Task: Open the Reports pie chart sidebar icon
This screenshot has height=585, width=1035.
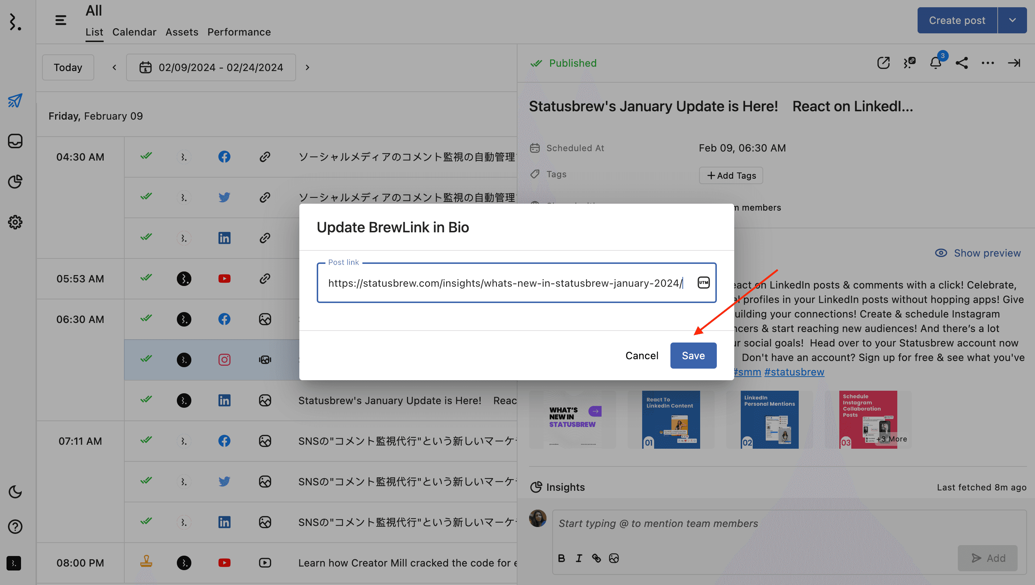Action: coord(15,182)
